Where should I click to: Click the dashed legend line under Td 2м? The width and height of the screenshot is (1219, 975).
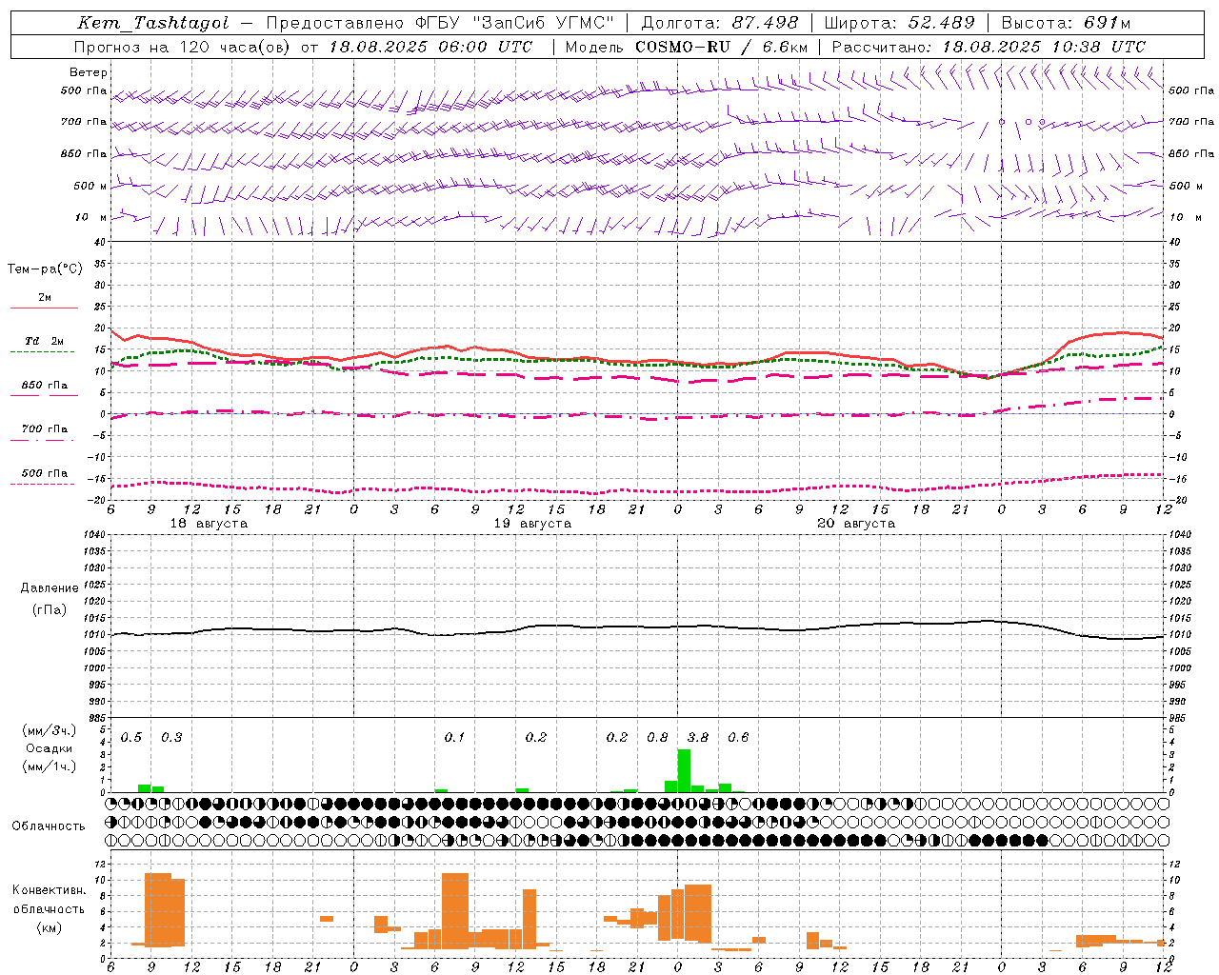point(43,352)
